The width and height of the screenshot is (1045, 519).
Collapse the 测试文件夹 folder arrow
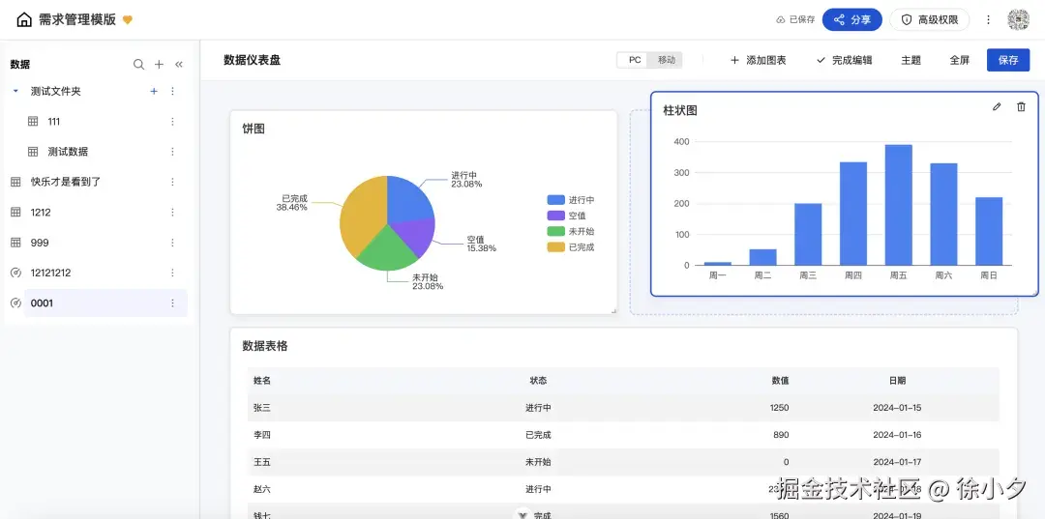pos(15,91)
